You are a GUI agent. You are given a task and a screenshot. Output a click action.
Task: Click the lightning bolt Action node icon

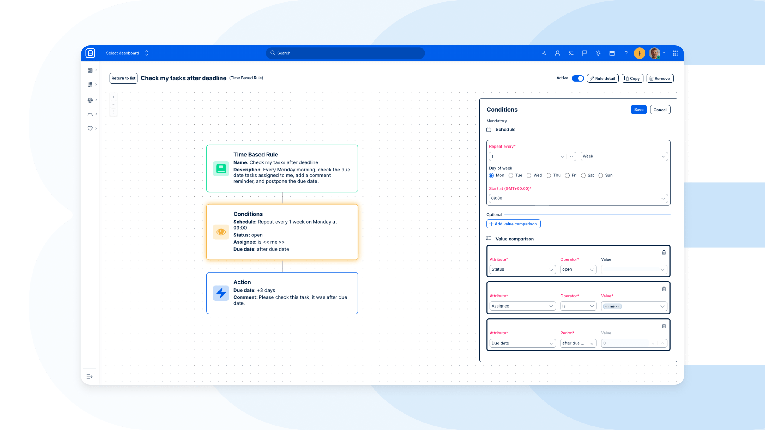pos(221,293)
